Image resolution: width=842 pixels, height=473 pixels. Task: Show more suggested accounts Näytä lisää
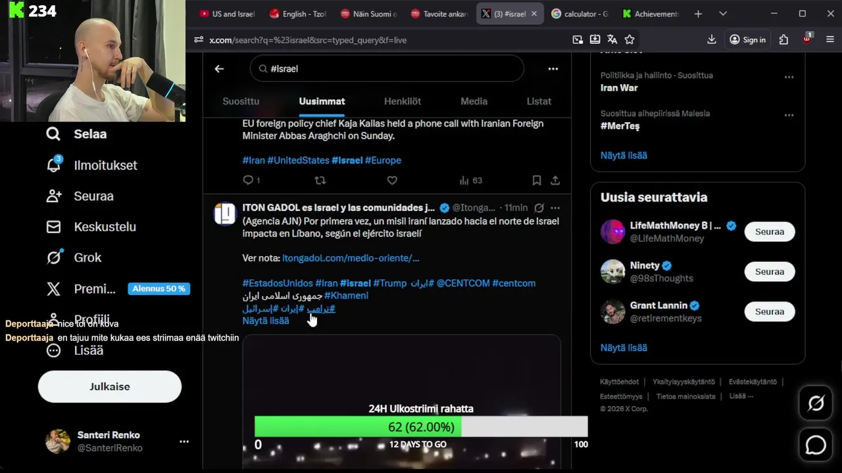(x=624, y=348)
